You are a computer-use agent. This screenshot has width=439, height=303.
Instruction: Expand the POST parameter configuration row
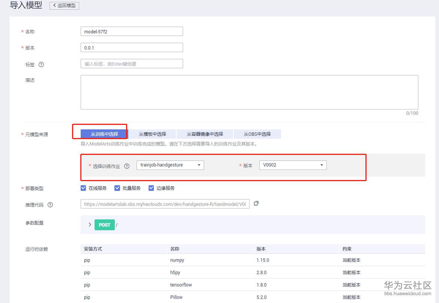coord(90,225)
